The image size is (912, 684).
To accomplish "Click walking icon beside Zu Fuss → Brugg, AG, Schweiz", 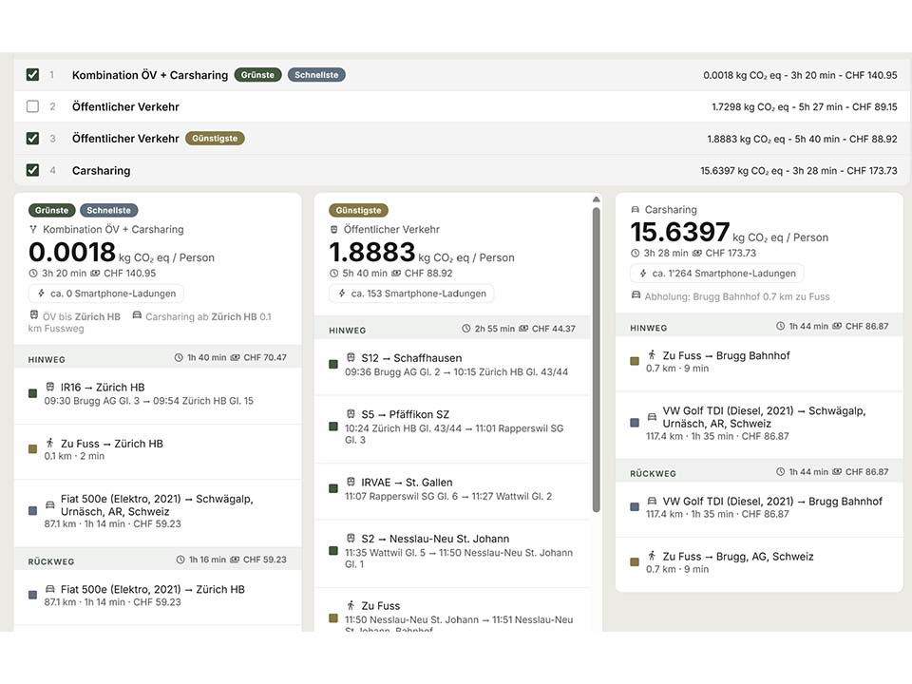I will (652, 556).
